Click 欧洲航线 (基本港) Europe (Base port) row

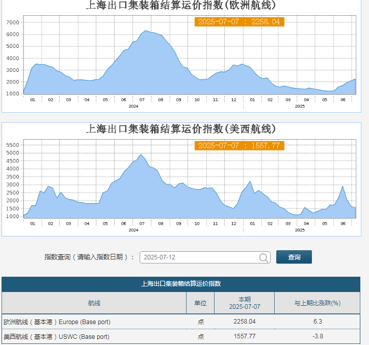click(181, 322)
